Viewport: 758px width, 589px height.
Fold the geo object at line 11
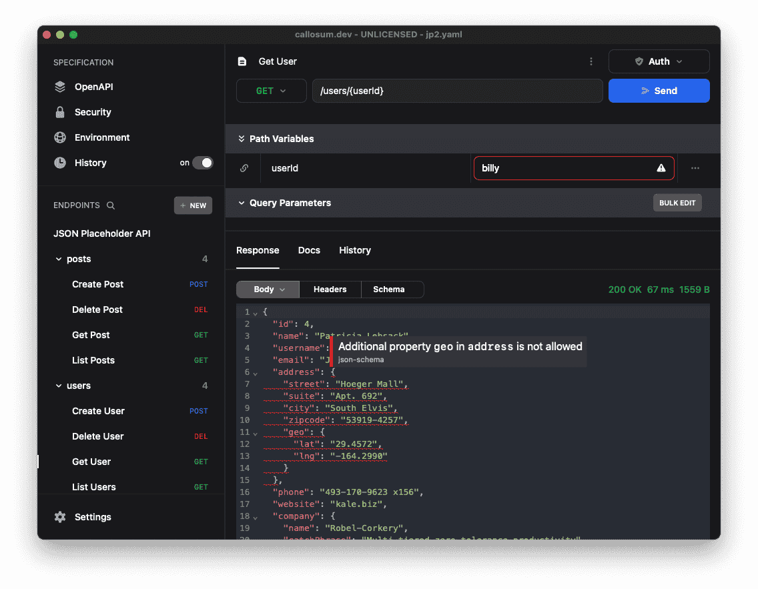[256, 434]
